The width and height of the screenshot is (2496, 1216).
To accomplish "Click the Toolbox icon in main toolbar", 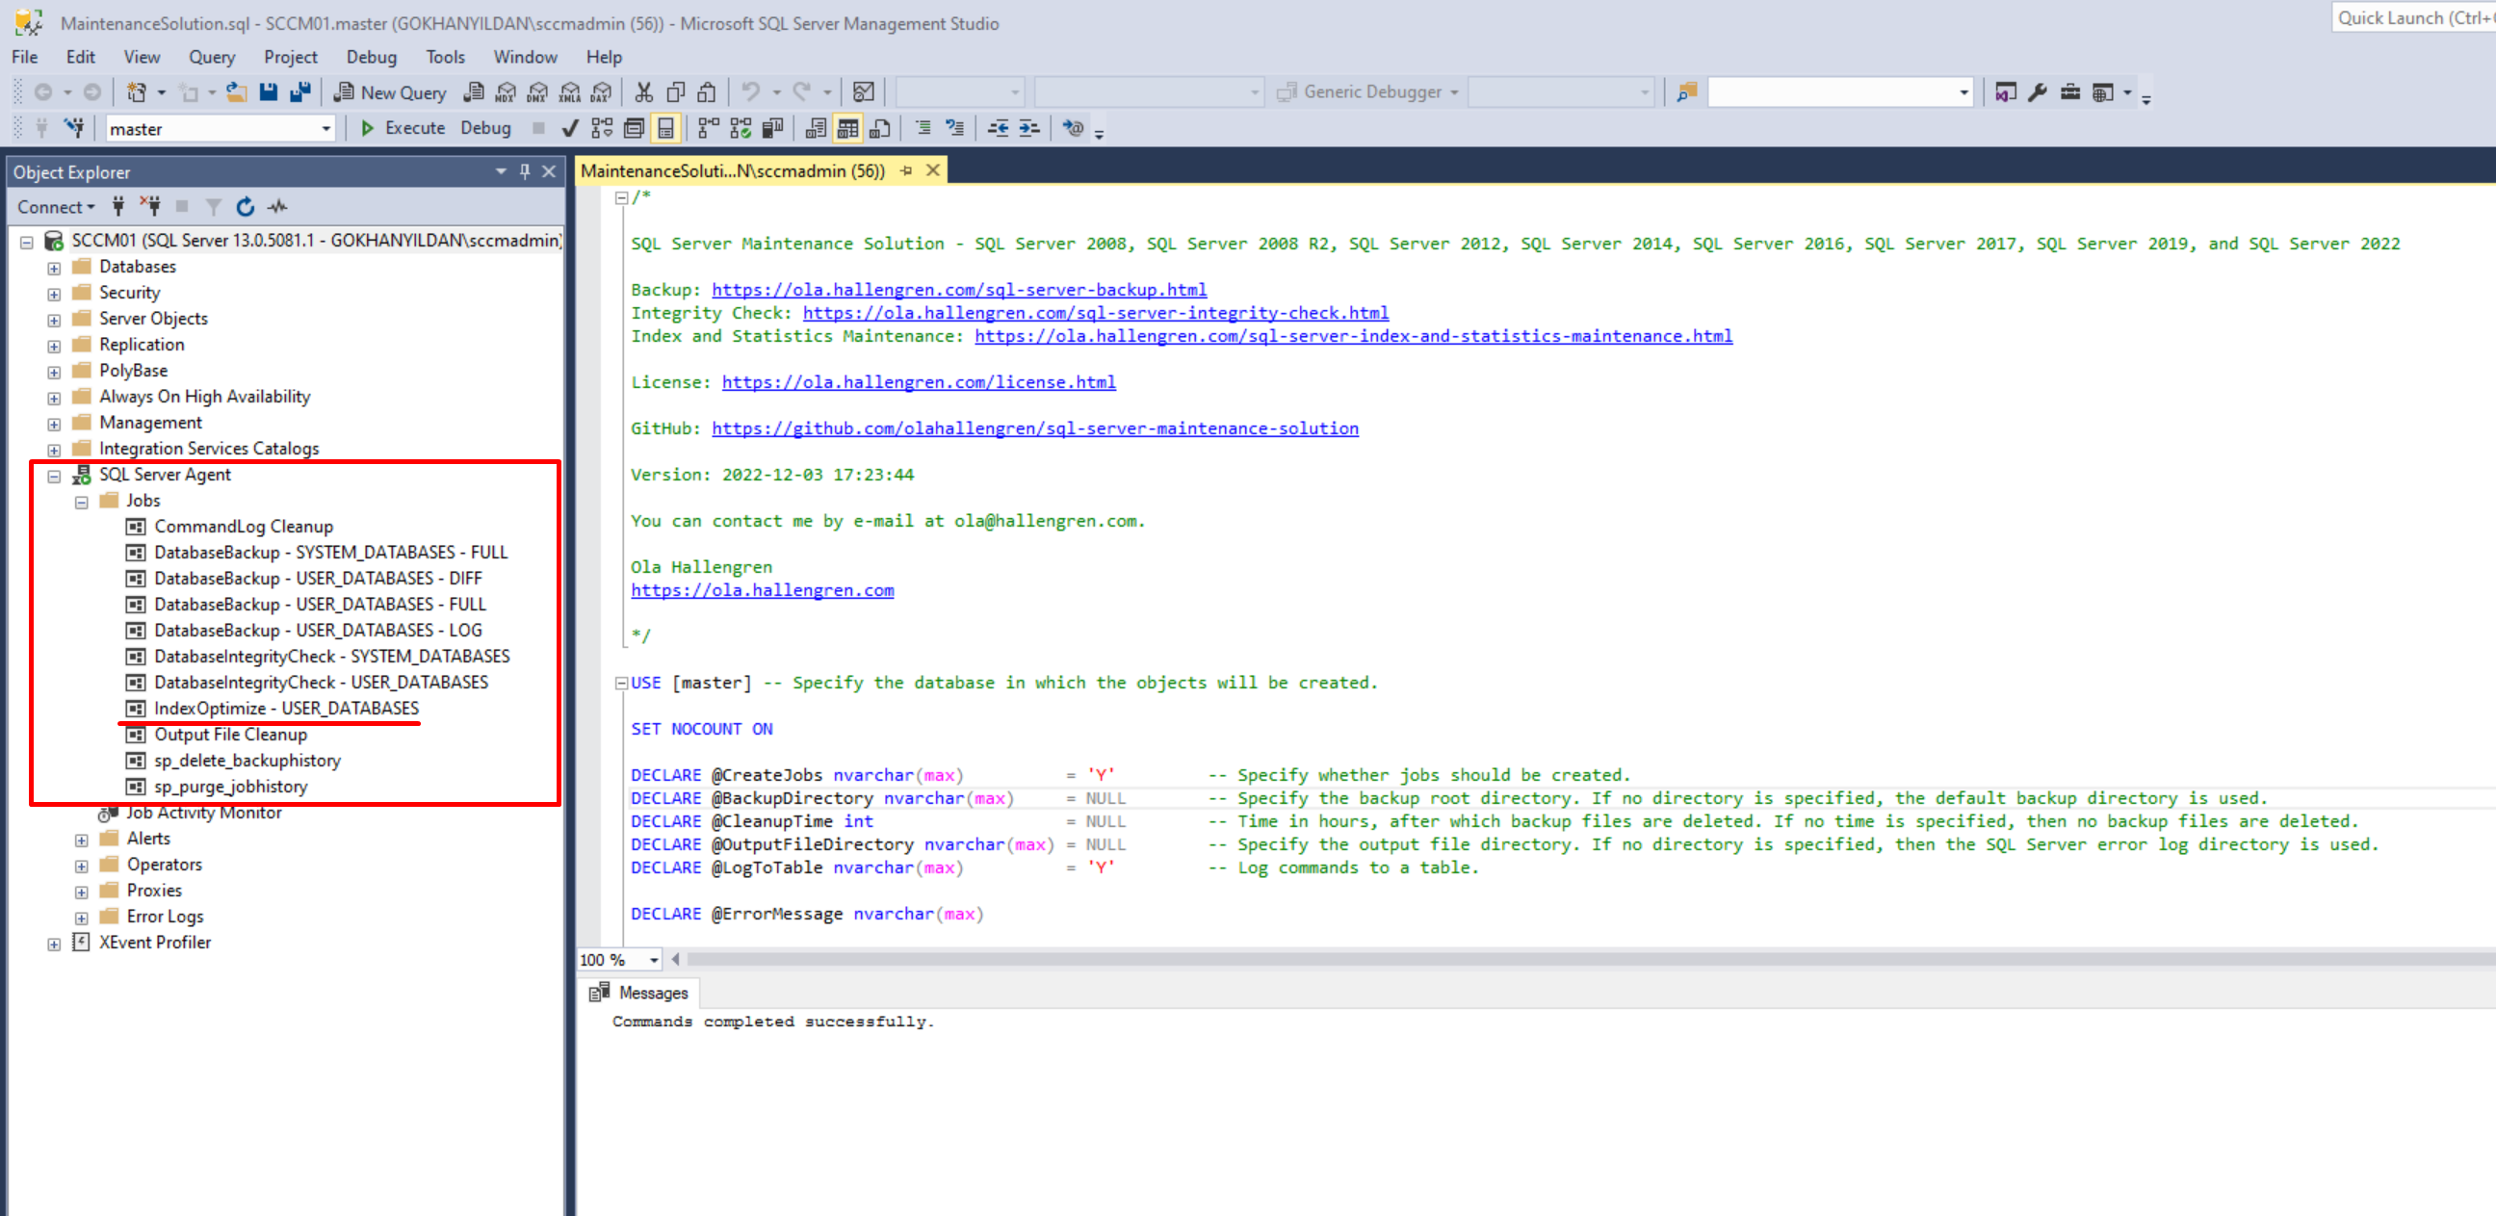I will (2069, 92).
